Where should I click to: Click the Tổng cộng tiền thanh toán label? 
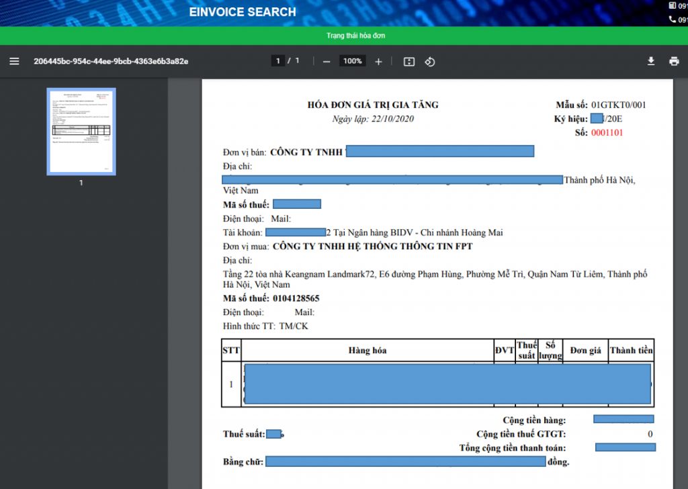click(x=513, y=448)
